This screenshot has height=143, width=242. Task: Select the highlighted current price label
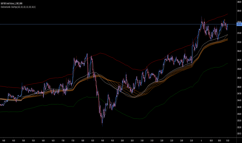click(239, 24)
